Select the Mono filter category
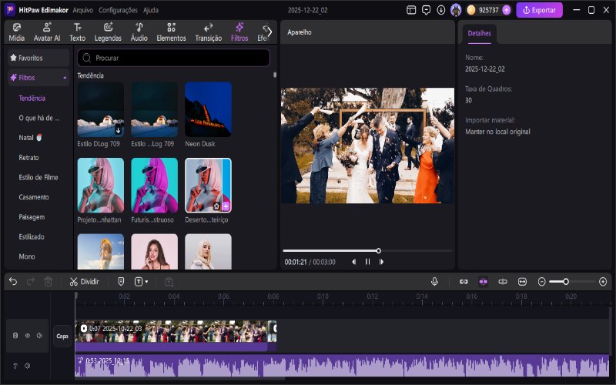The image size is (616, 385). pyautogui.click(x=27, y=256)
